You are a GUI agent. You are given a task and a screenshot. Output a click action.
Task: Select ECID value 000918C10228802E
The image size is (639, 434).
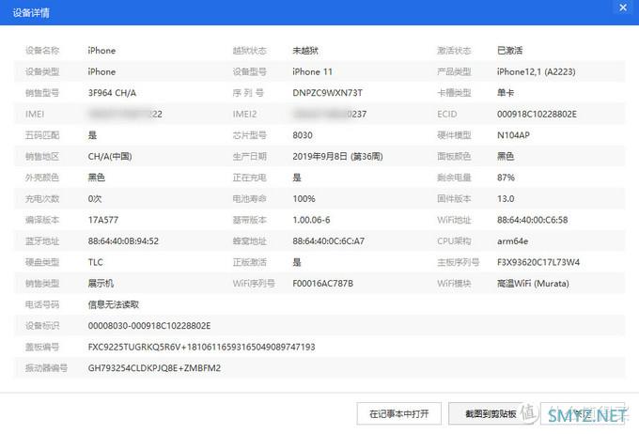click(x=537, y=114)
